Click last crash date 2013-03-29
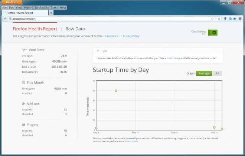Image resolution: width=245 pixels, height=156 pixels. point(59,67)
